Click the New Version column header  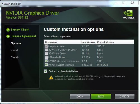click(88, 42)
